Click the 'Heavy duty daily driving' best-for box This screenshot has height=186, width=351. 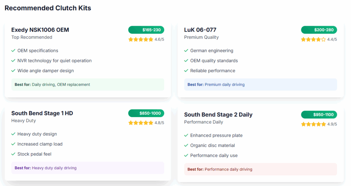(88, 168)
